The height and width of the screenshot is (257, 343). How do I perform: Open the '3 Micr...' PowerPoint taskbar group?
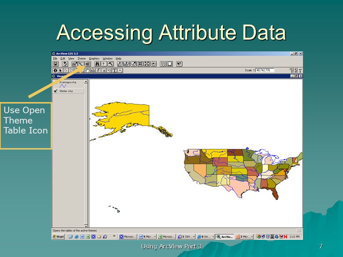tap(244, 237)
